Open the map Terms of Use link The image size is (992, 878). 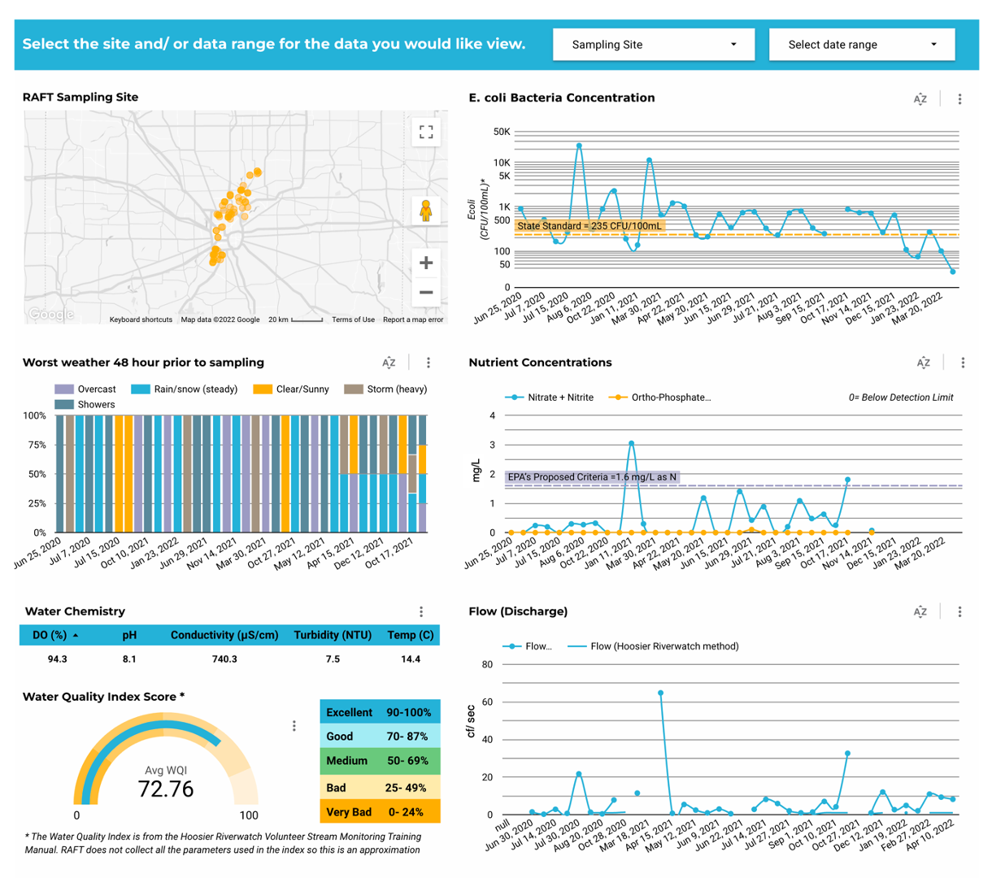tap(353, 319)
